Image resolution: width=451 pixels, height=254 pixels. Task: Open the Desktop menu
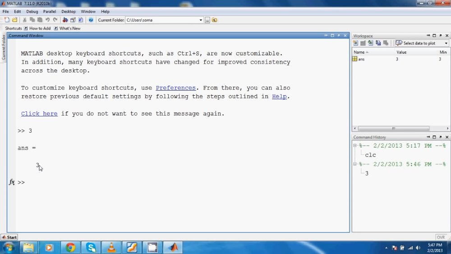(x=69, y=12)
